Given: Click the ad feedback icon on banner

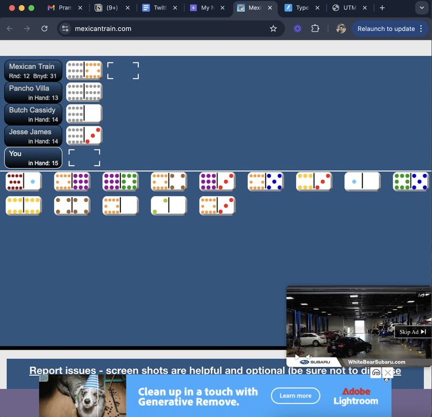Looking at the screenshot, I should tap(376, 373).
